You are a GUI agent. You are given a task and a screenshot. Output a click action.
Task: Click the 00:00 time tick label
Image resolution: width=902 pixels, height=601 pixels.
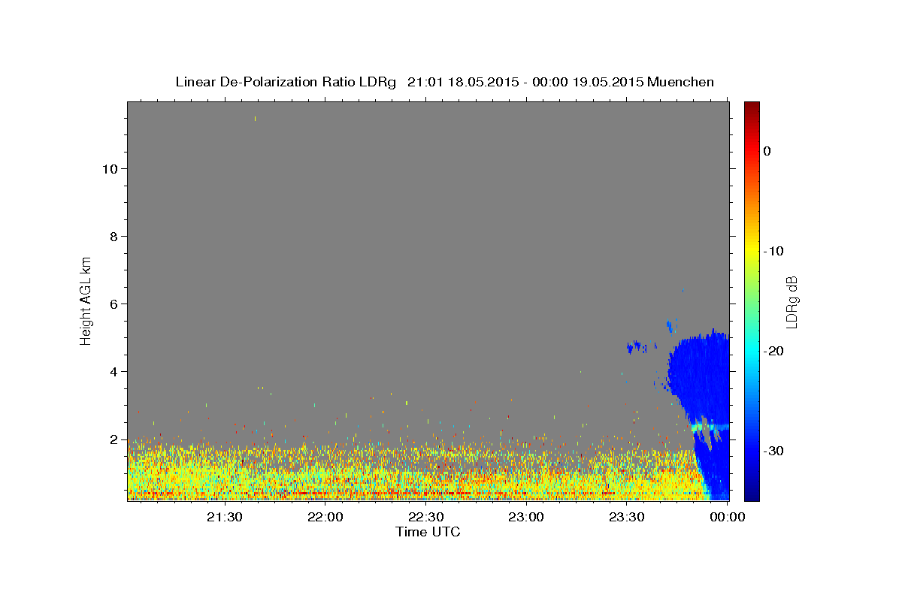point(727,518)
